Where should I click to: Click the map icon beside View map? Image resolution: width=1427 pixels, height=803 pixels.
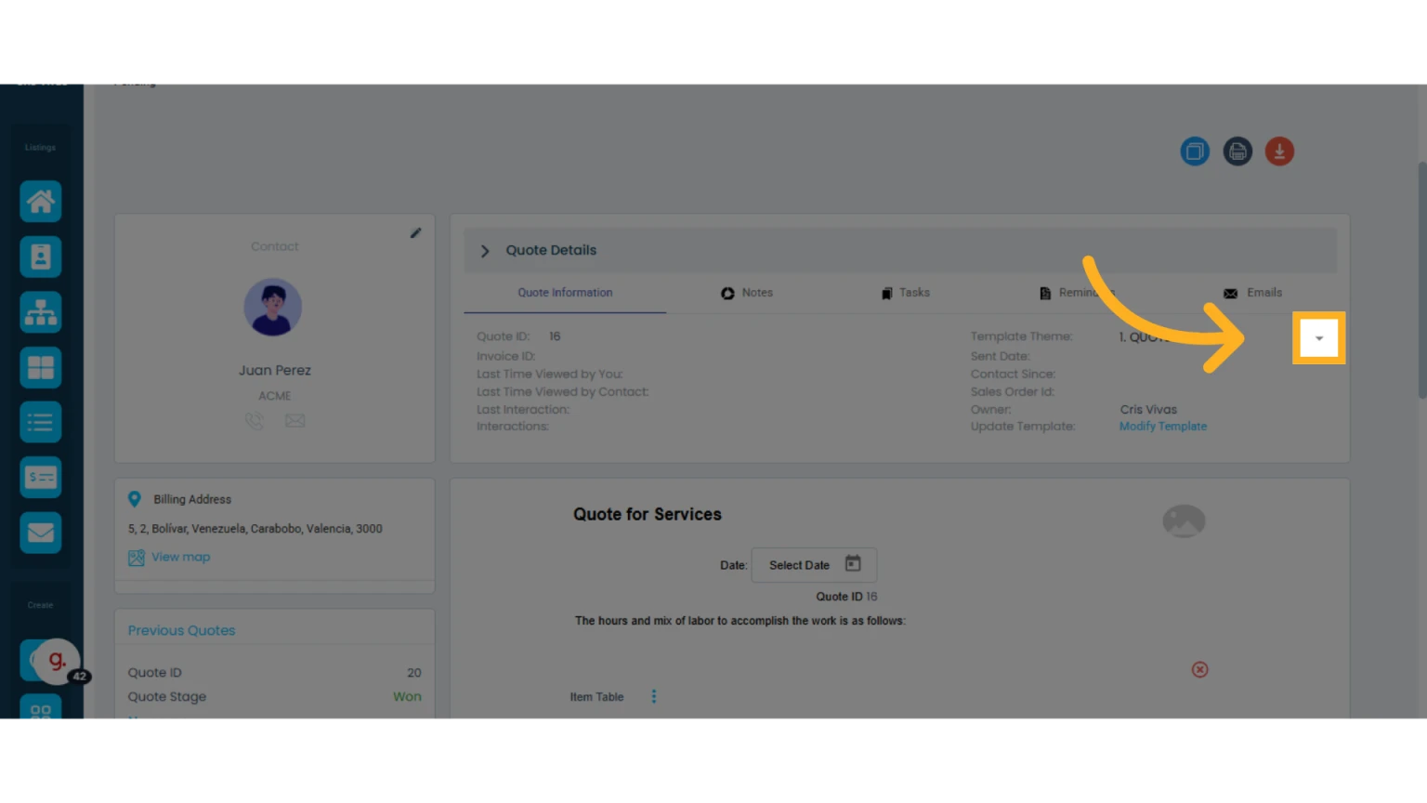click(137, 558)
